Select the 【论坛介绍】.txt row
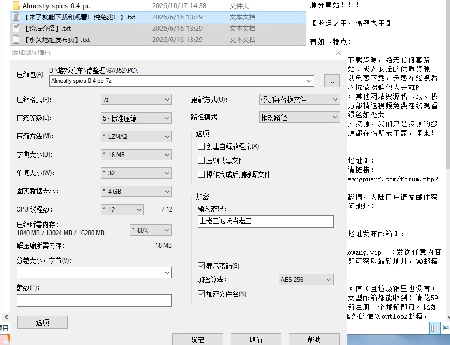450x345 pixels. 158,29
